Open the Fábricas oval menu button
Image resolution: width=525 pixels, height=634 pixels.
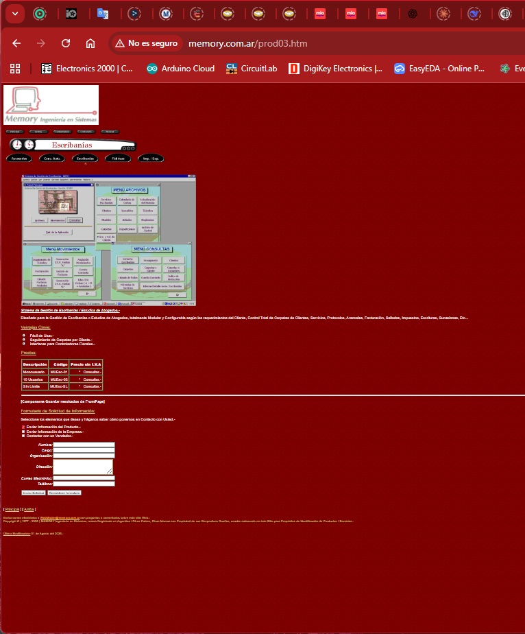point(118,158)
